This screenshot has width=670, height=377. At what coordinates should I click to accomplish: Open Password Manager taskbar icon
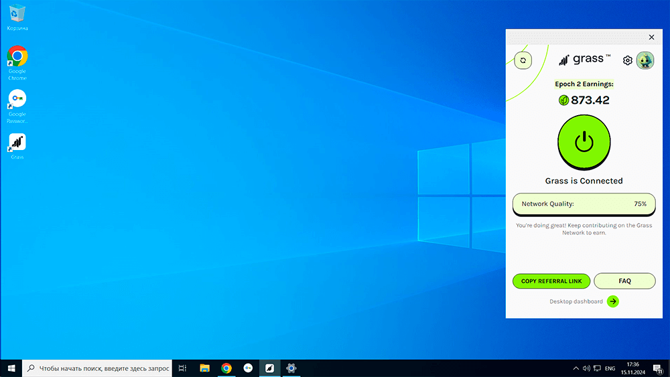pos(248,368)
